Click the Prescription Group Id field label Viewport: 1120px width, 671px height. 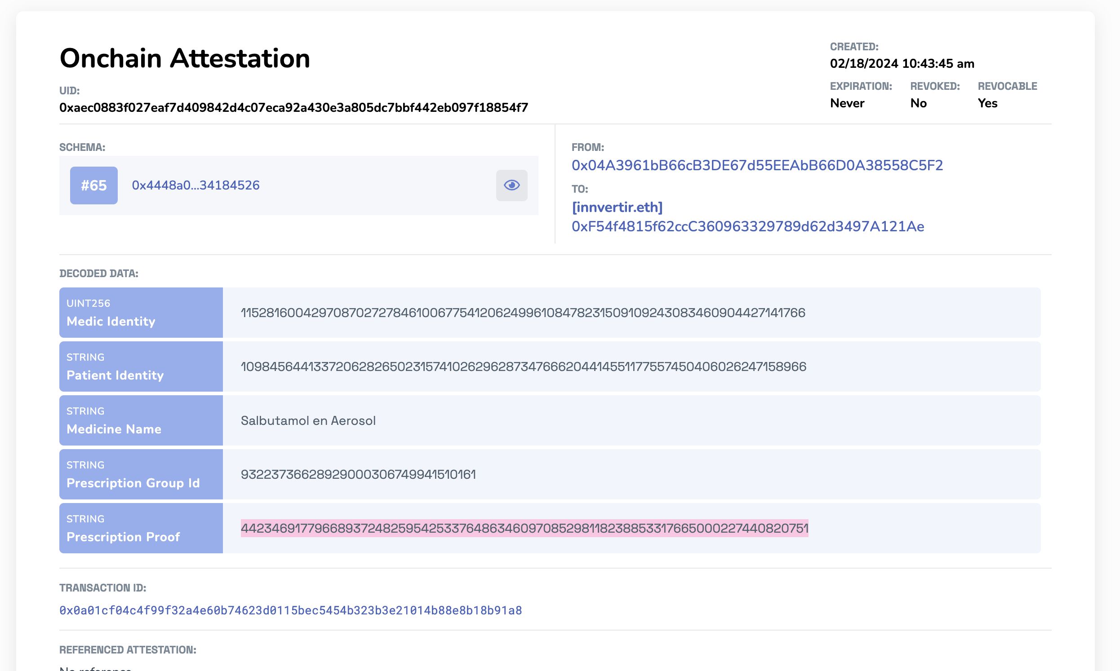133,483
